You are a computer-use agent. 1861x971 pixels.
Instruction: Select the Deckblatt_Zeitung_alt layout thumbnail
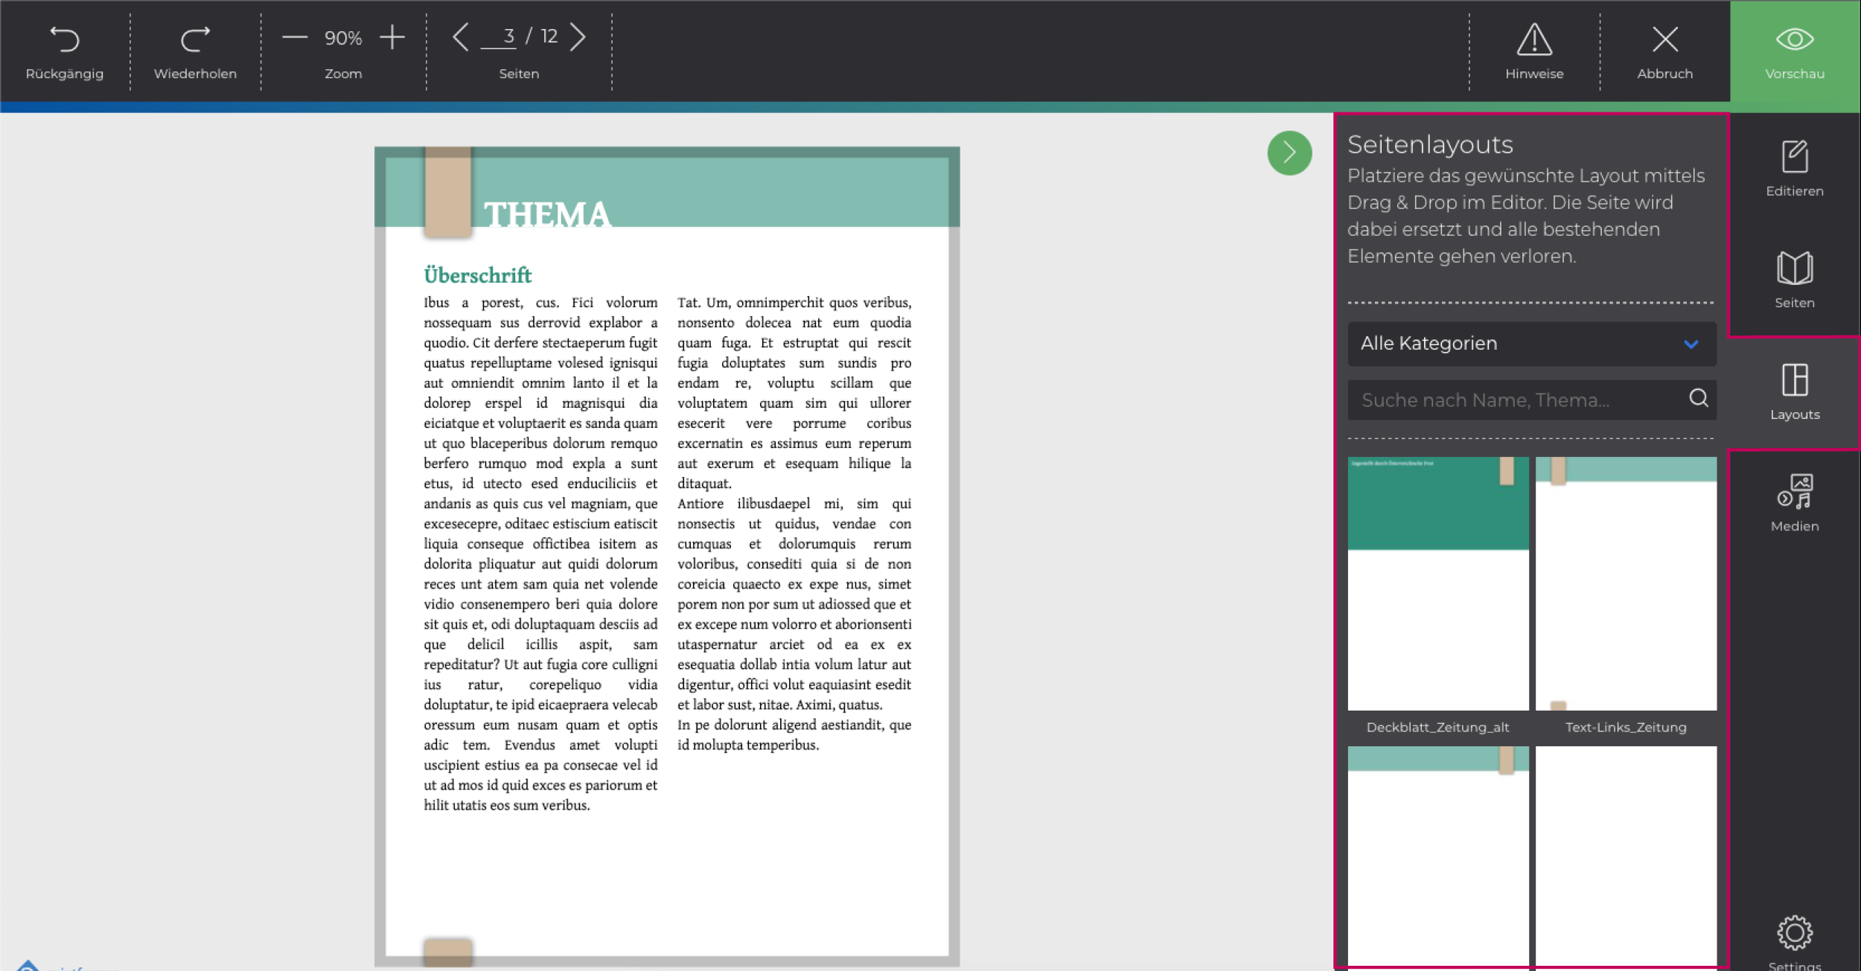[x=1438, y=584]
